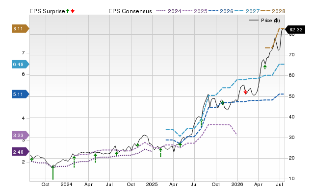314x187 pixels.
Task: Toggle the 2027 consensus series in the legend
Action: coord(247,11)
